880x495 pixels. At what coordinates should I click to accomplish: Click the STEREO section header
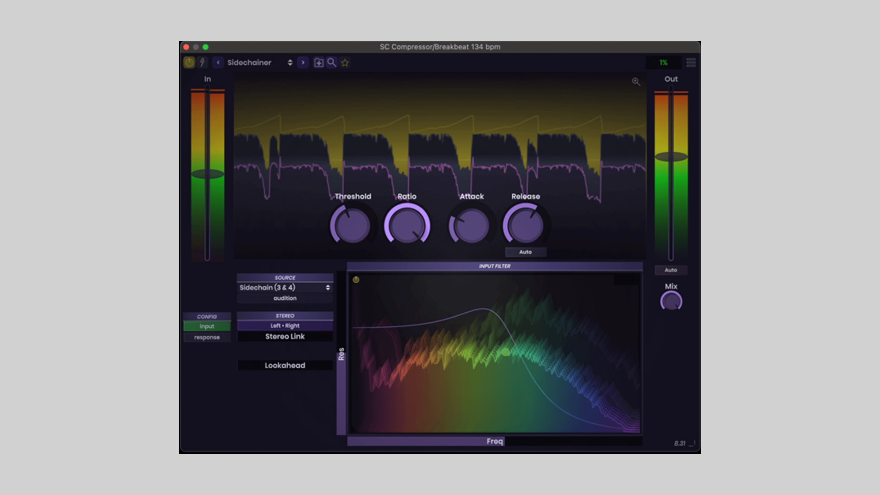[x=285, y=316]
